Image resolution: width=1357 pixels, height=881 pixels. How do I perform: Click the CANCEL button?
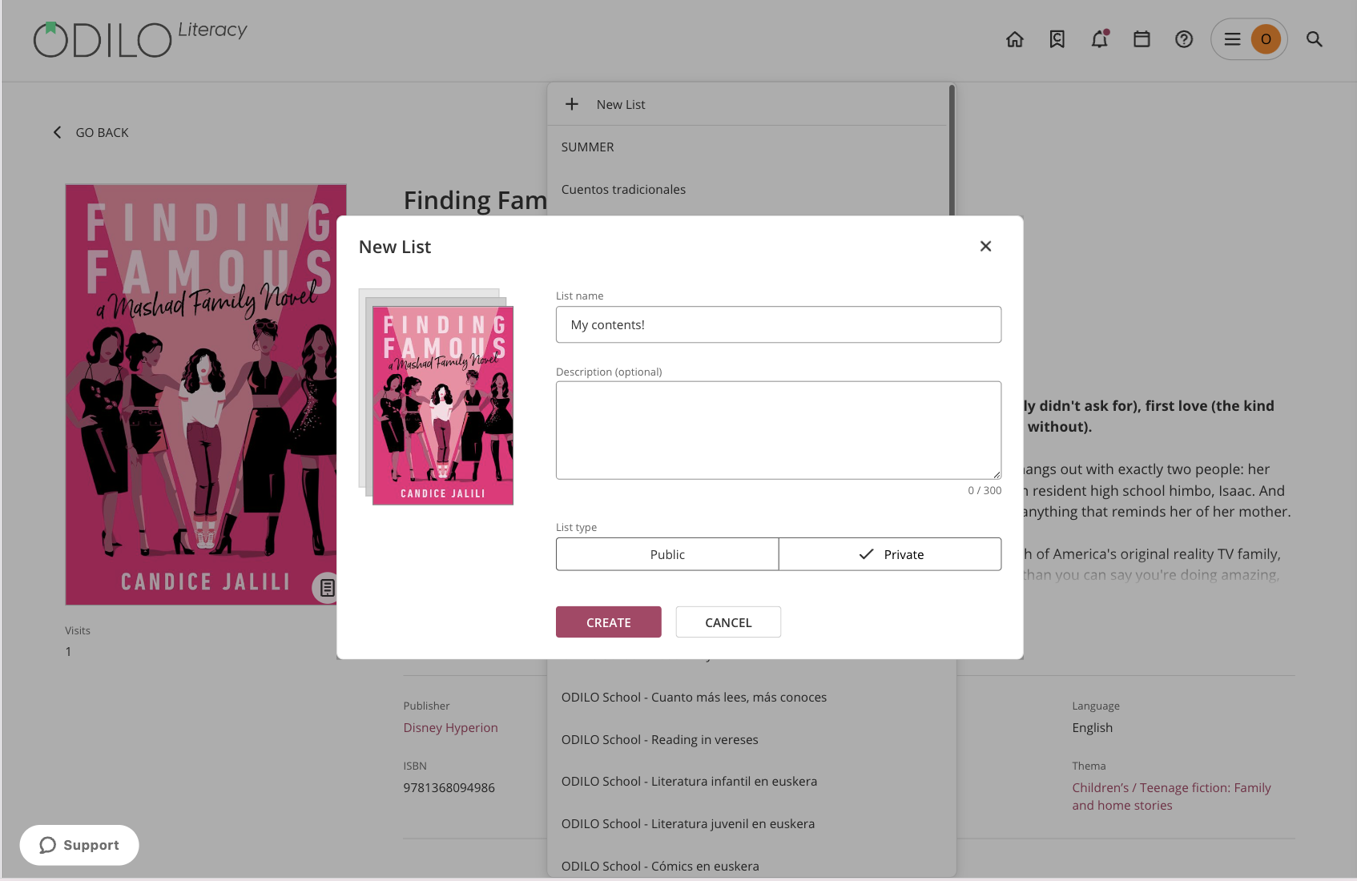click(x=728, y=622)
